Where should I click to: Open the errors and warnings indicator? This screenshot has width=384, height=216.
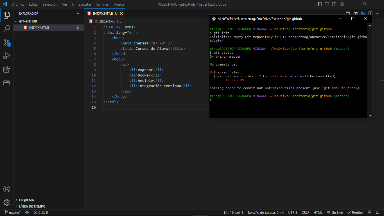pyautogui.click(x=41, y=213)
